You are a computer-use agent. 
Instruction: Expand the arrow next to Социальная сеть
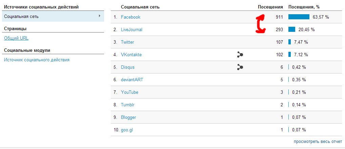[x=99, y=16]
